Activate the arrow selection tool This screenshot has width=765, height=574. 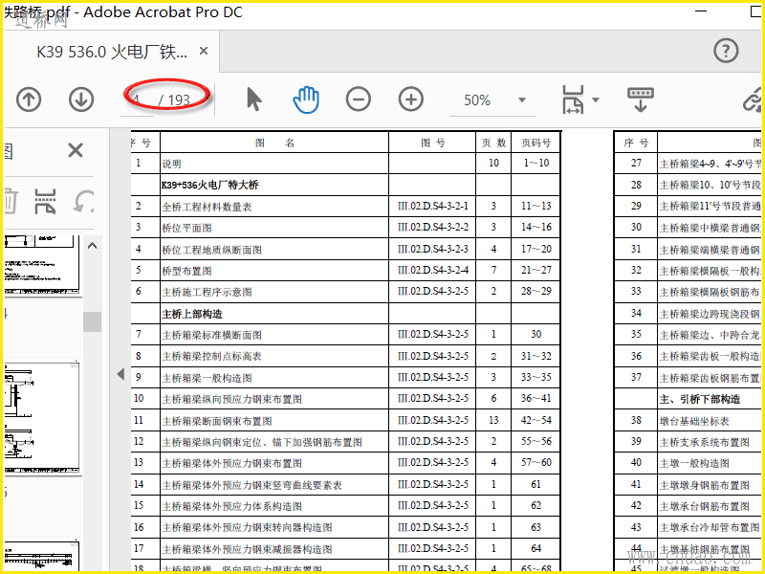pyautogui.click(x=254, y=99)
